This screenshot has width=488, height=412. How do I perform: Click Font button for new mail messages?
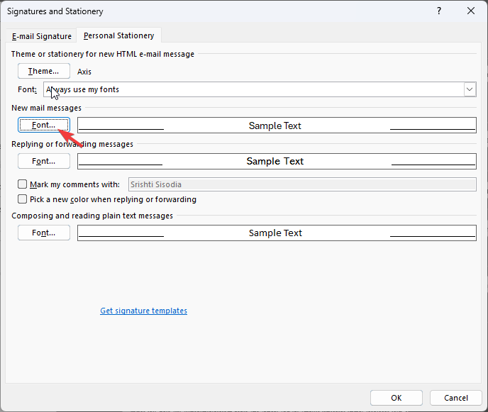(x=43, y=125)
